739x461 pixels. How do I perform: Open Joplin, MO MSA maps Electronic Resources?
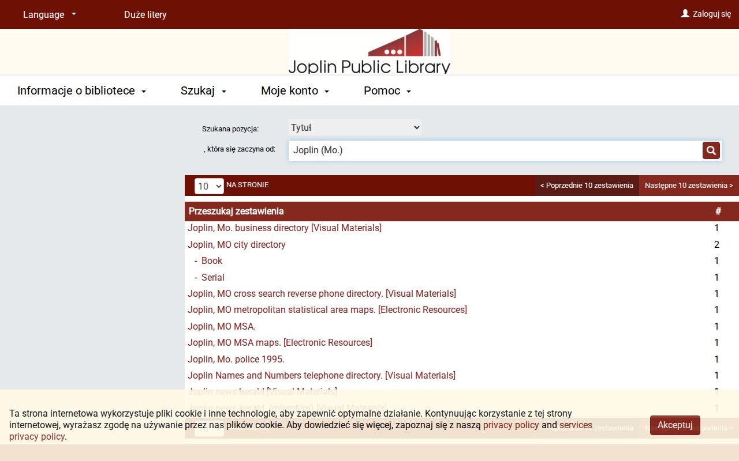280,343
